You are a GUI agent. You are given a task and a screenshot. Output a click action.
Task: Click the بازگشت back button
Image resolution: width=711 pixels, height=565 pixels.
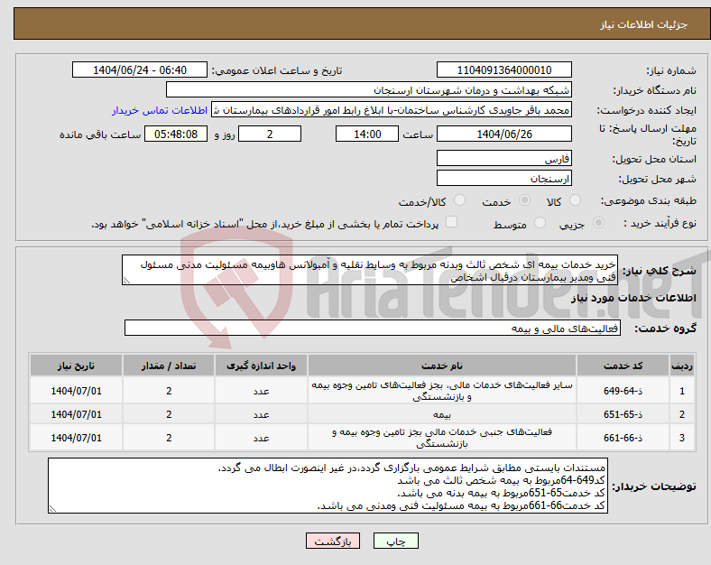(333, 541)
